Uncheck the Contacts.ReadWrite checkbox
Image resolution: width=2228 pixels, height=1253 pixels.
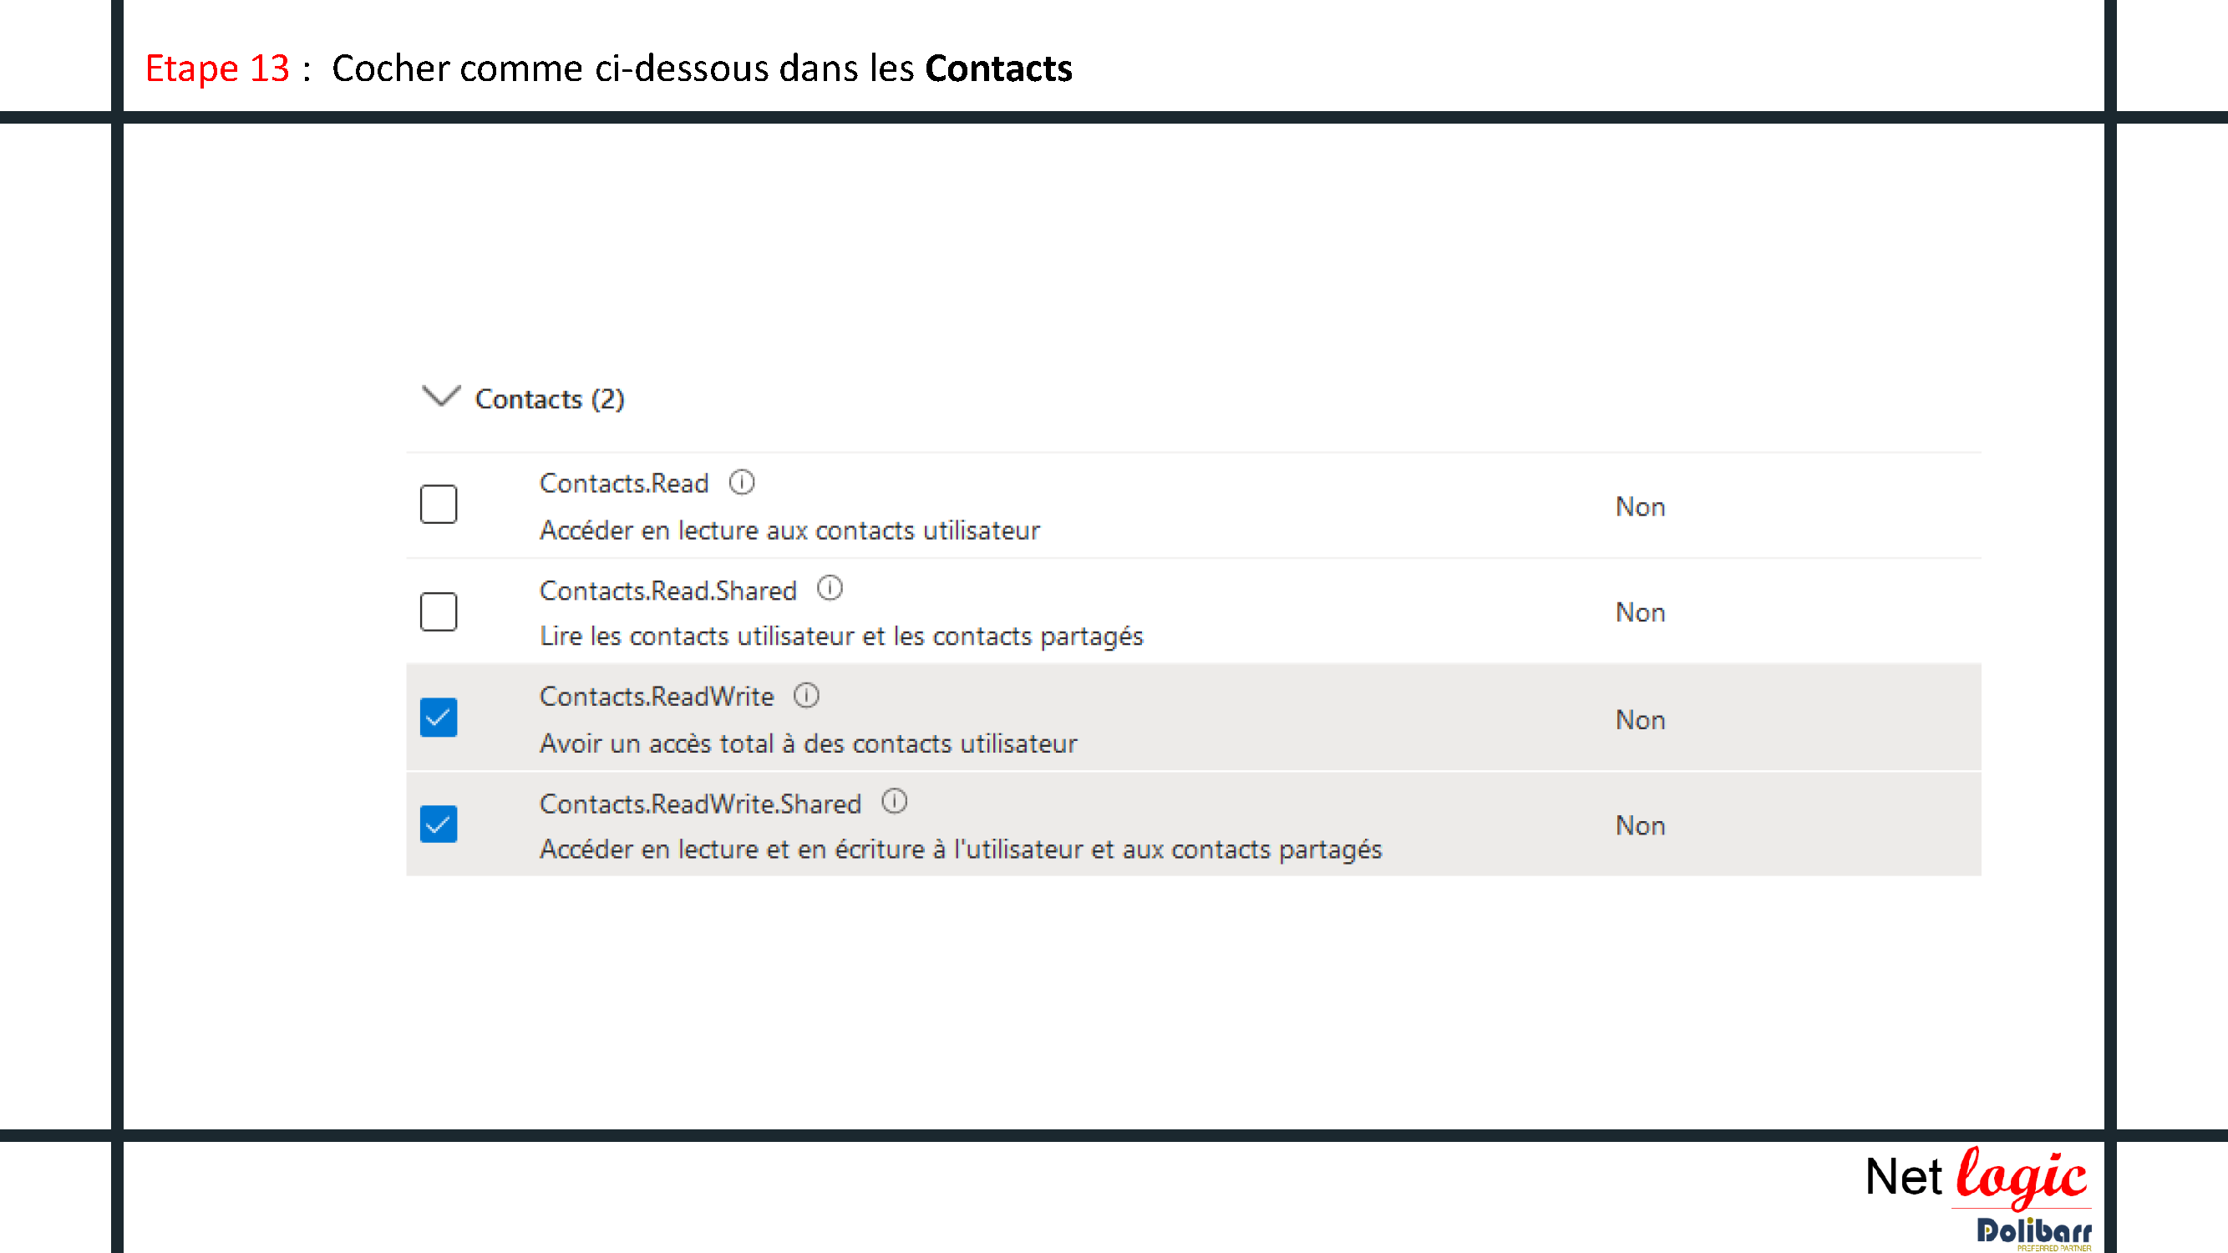439,718
